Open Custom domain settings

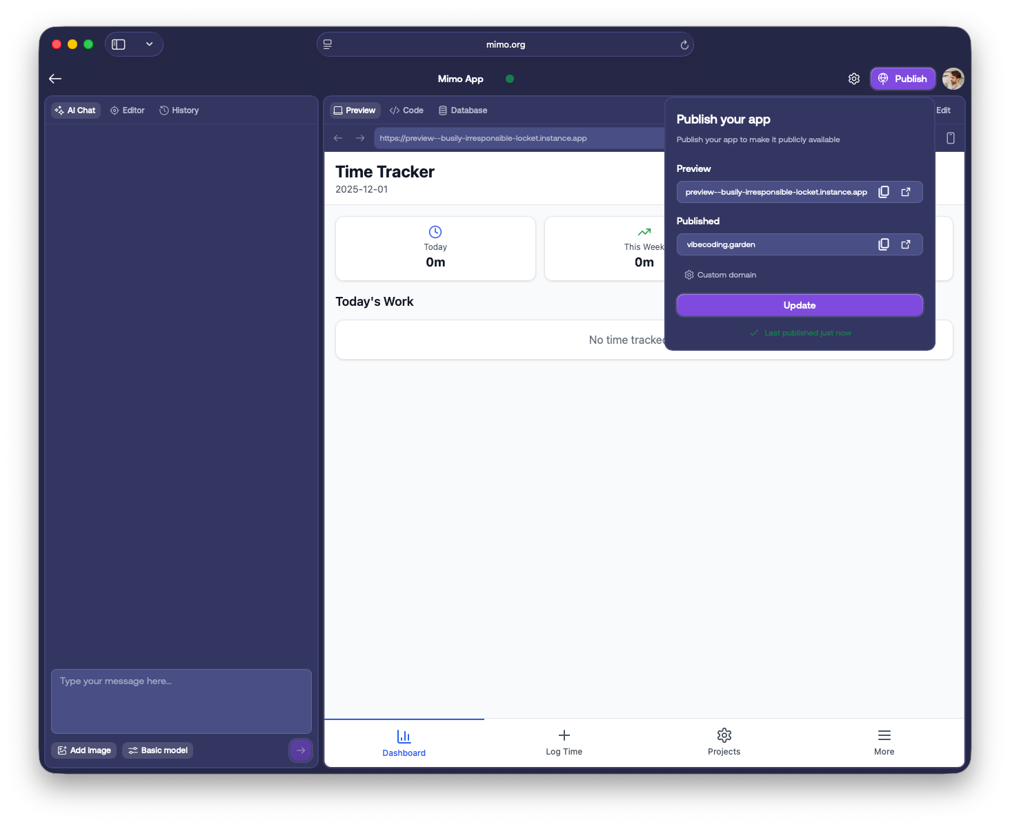(720, 275)
